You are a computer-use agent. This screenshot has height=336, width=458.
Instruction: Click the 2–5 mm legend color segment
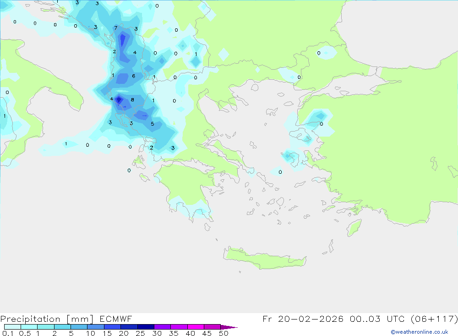point(62,327)
